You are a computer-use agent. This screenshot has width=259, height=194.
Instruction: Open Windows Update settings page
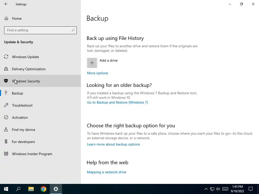(x=40, y=57)
